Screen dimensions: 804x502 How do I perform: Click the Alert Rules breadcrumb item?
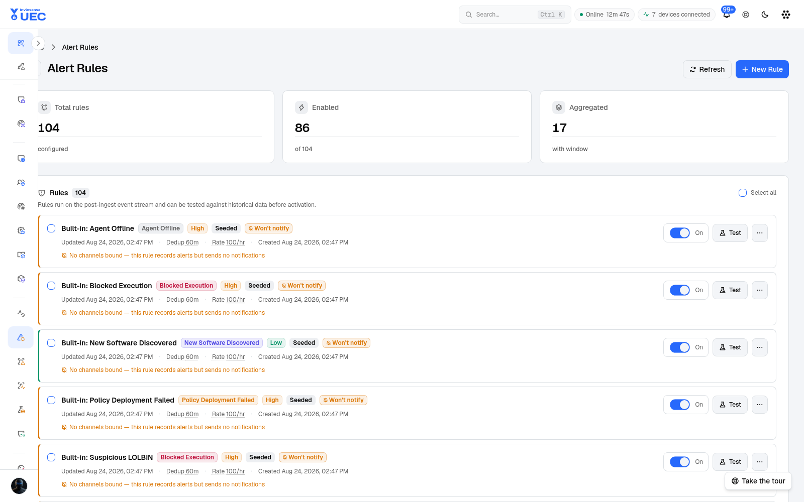coord(80,47)
